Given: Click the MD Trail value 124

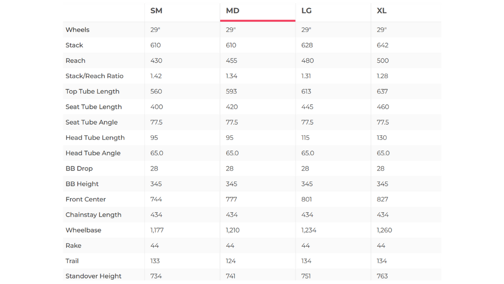Looking at the screenshot, I should (231, 261).
